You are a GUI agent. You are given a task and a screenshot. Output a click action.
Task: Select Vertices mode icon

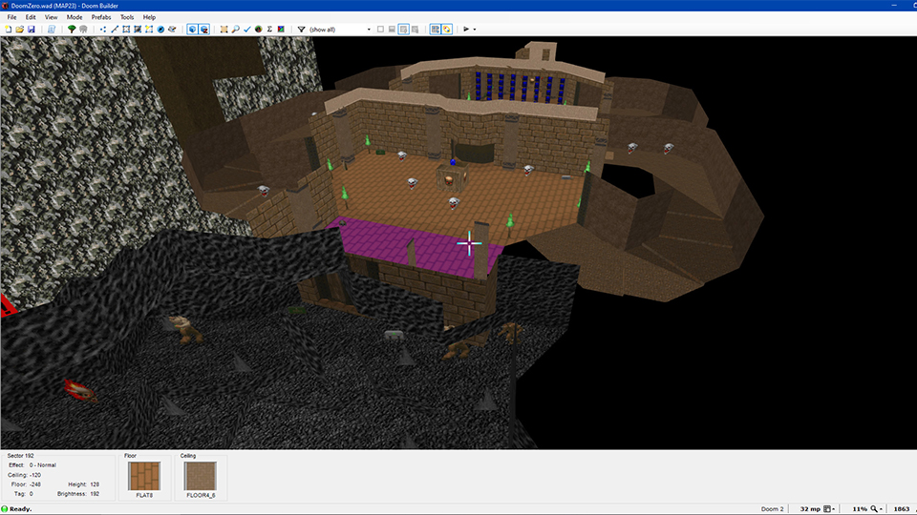[103, 30]
